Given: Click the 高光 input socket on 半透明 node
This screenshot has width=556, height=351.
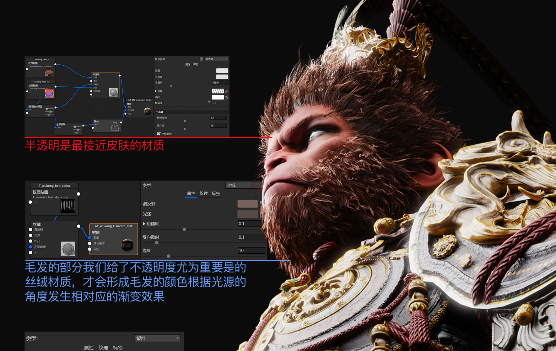Looking at the screenshot, I should tap(91, 81).
